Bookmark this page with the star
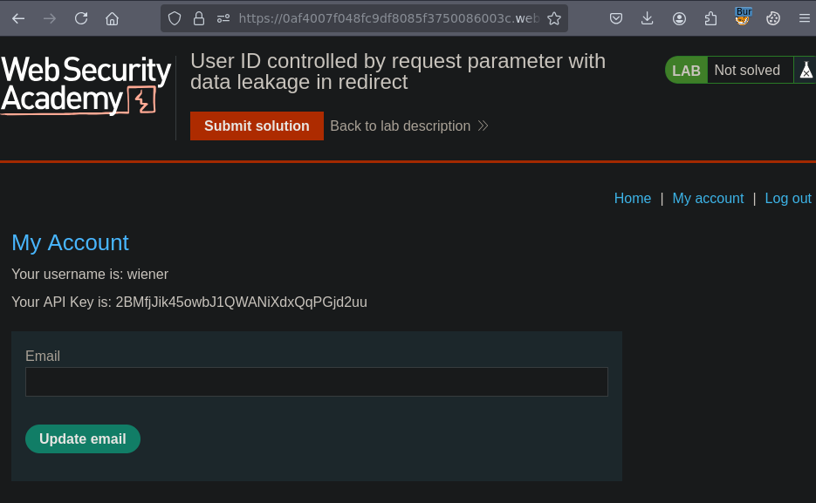Screen dimensions: 816x503 (553, 18)
